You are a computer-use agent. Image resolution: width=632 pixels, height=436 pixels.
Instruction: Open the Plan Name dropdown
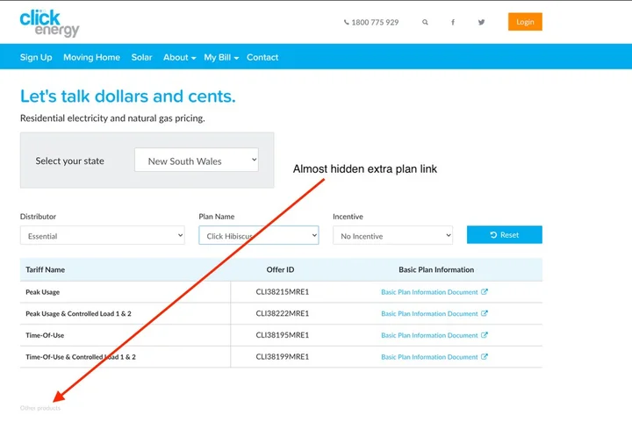coord(258,236)
